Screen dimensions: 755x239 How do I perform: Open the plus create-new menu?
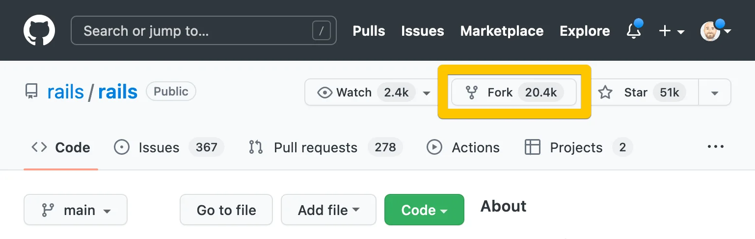pos(671,31)
